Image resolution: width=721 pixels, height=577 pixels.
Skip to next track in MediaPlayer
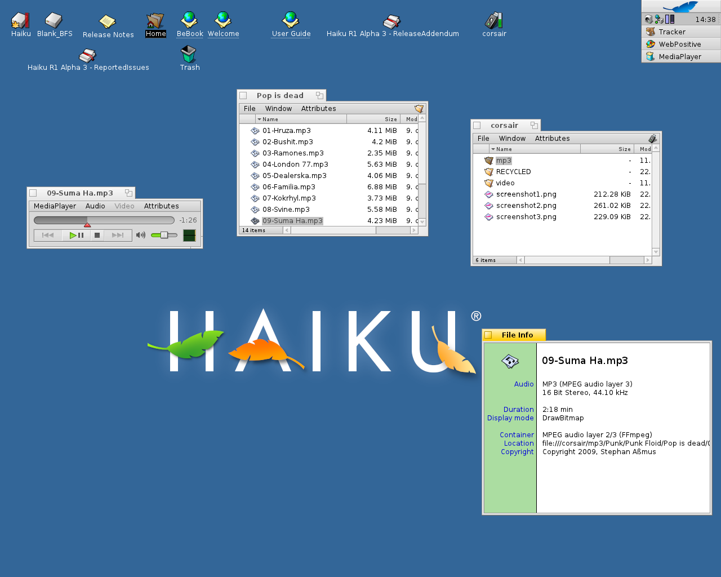tap(118, 235)
